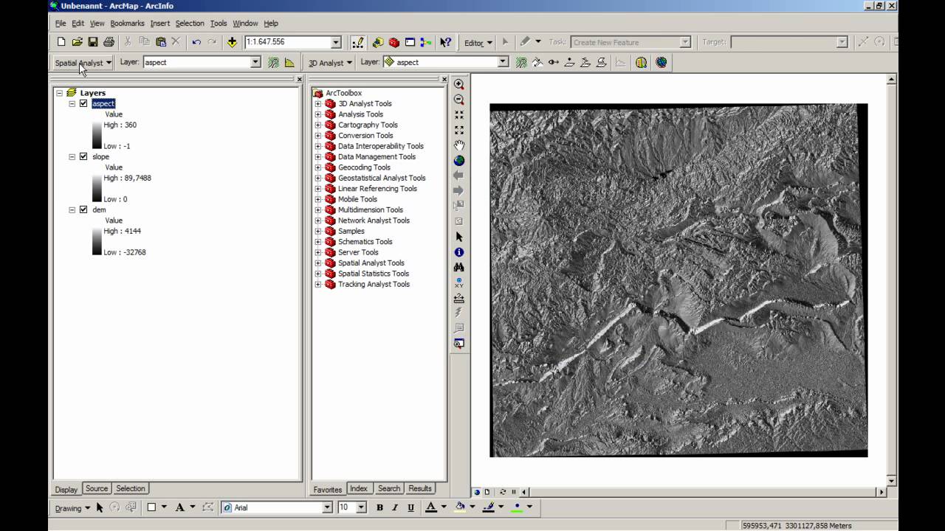The image size is (945, 531).
Task: Print the map
Action: [109, 42]
